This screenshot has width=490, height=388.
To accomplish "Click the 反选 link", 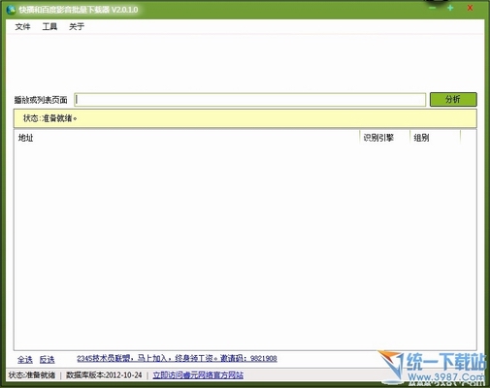I will point(47,360).
